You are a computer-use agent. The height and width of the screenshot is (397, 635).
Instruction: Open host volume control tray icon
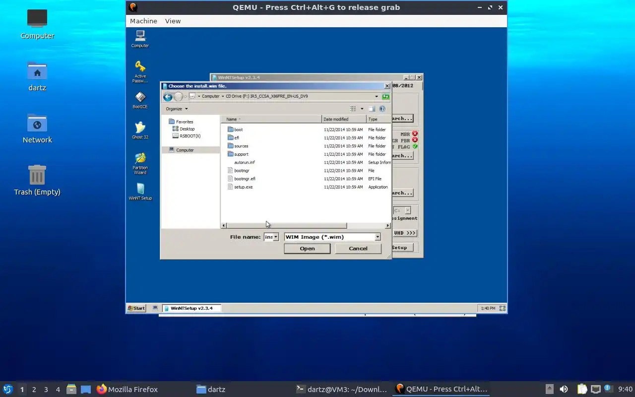tap(564, 390)
